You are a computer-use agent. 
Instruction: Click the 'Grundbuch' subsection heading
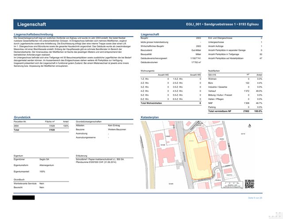(x=19, y=180)
